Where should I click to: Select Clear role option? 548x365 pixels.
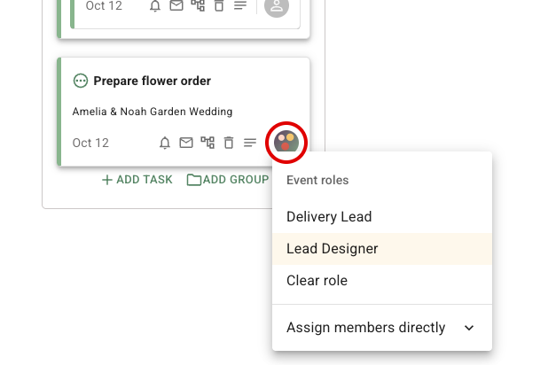click(x=382, y=281)
